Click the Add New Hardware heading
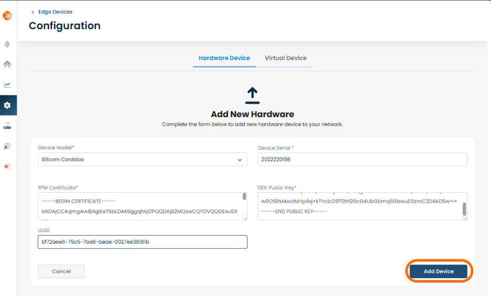The image size is (491, 296). 252,114
